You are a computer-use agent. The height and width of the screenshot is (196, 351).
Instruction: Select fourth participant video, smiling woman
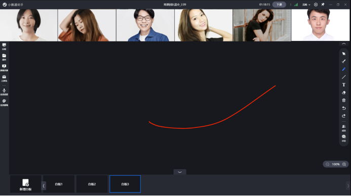point(204,25)
